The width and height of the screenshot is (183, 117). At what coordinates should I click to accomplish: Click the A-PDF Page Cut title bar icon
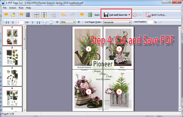(3, 3)
